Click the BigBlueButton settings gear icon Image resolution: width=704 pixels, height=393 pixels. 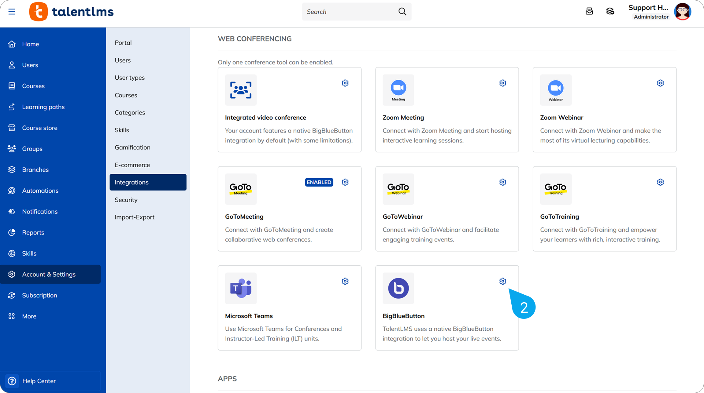tap(502, 281)
